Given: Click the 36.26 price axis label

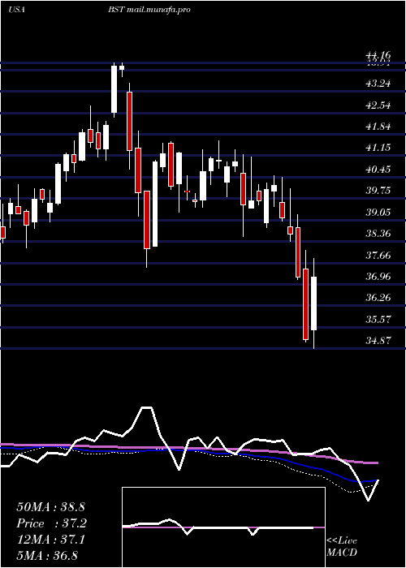Looking at the screenshot, I should pos(378,298).
